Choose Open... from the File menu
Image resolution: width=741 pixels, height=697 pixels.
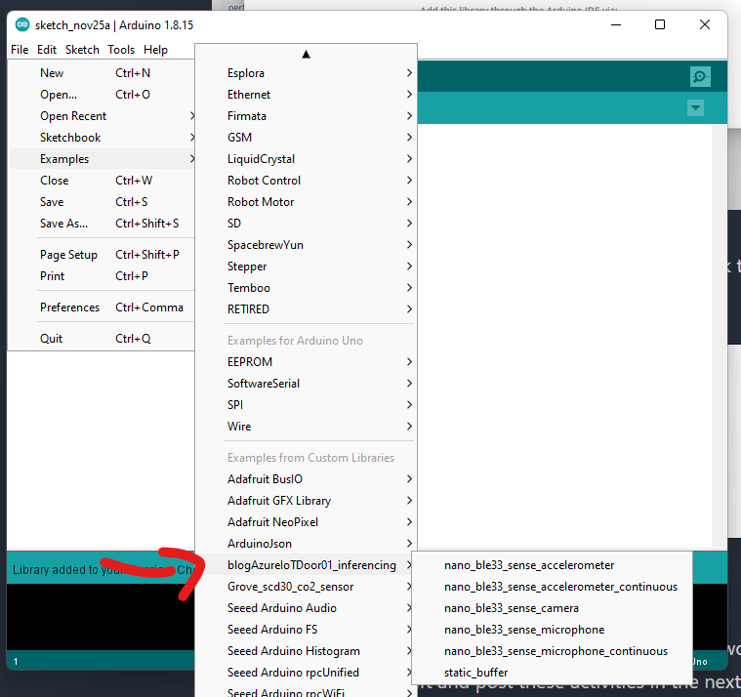(x=102, y=95)
